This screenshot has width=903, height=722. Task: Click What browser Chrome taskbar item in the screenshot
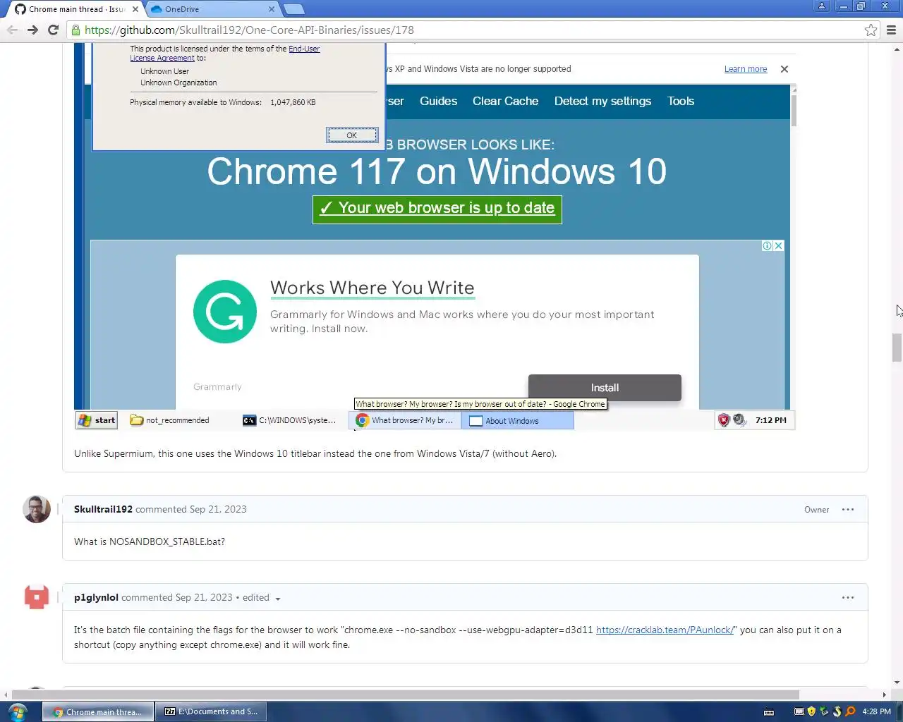click(405, 420)
